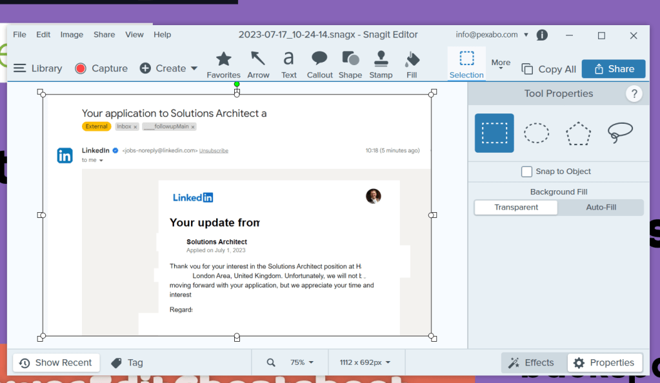Show the Properties panel
The image size is (660, 383).
tap(605, 362)
